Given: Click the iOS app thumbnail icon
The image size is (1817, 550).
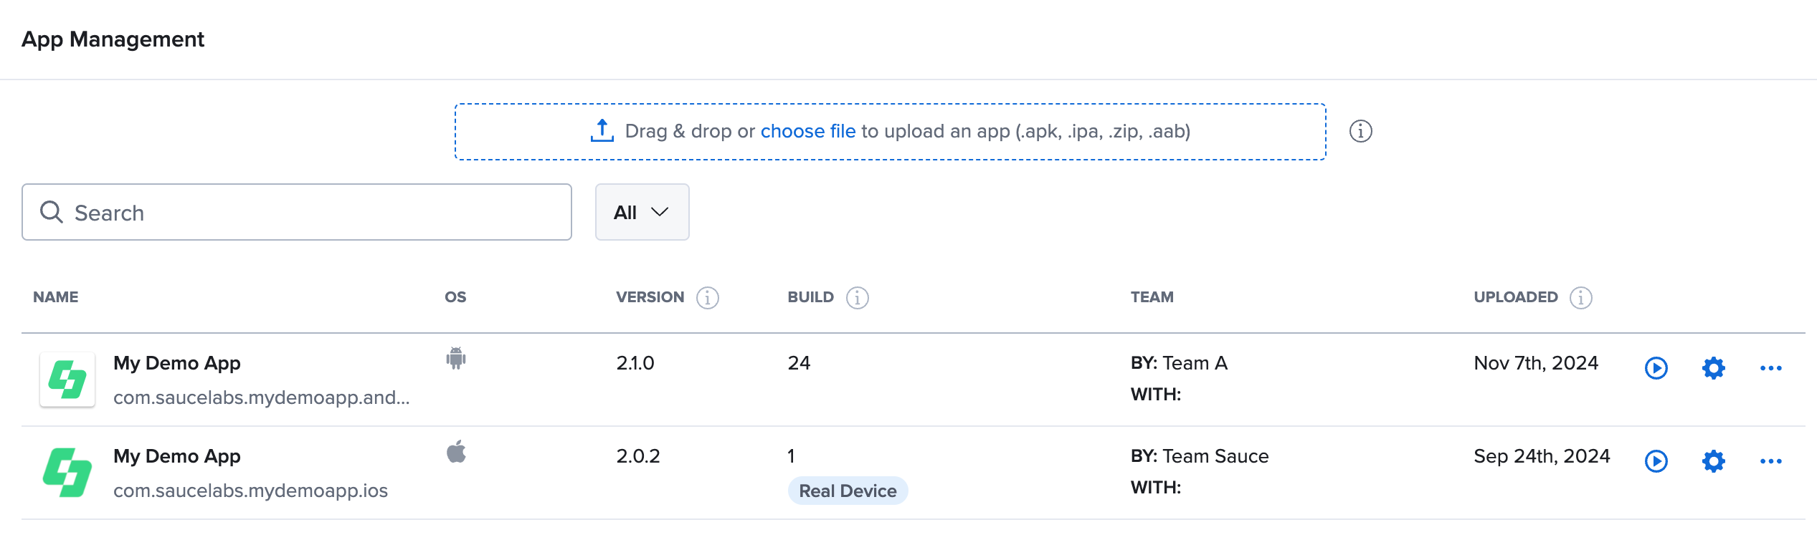Looking at the screenshot, I should pyautogui.click(x=67, y=473).
